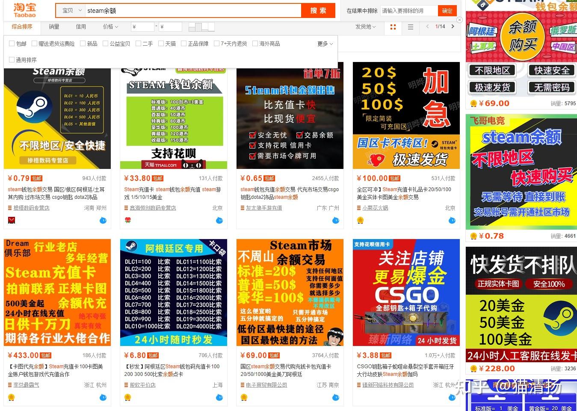This screenshot has height=411, width=577.
Task: Open shop link 灰太狼手游充值
Action: coord(264,208)
